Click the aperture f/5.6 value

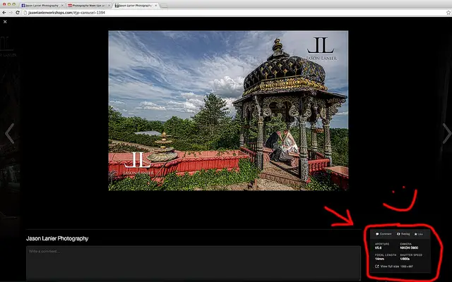[x=379, y=247]
